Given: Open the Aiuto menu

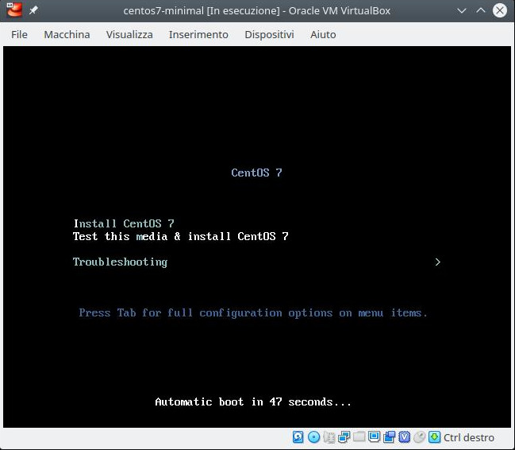Looking at the screenshot, I should [323, 34].
